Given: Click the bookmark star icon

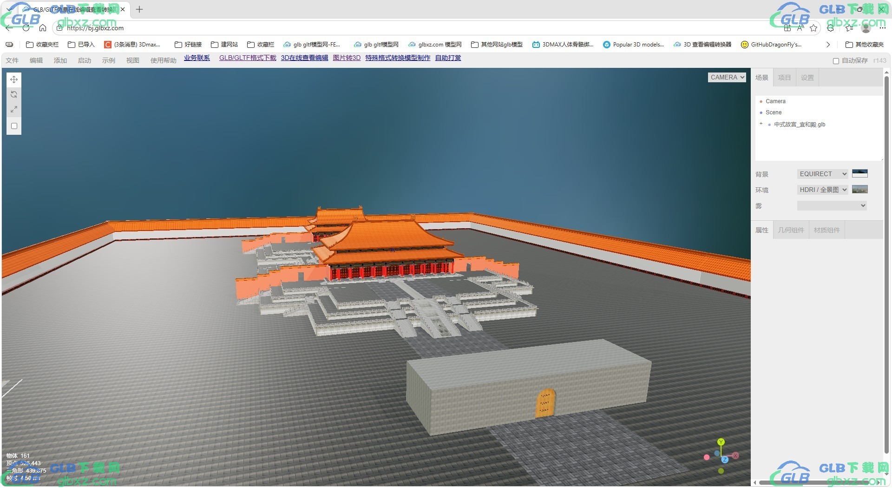Looking at the screenshot, I should pos(813,28).
